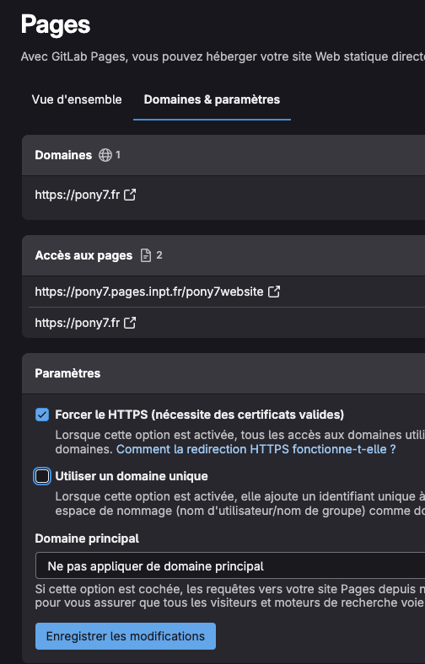Click the Paramètres section header

tap(67, 373)
